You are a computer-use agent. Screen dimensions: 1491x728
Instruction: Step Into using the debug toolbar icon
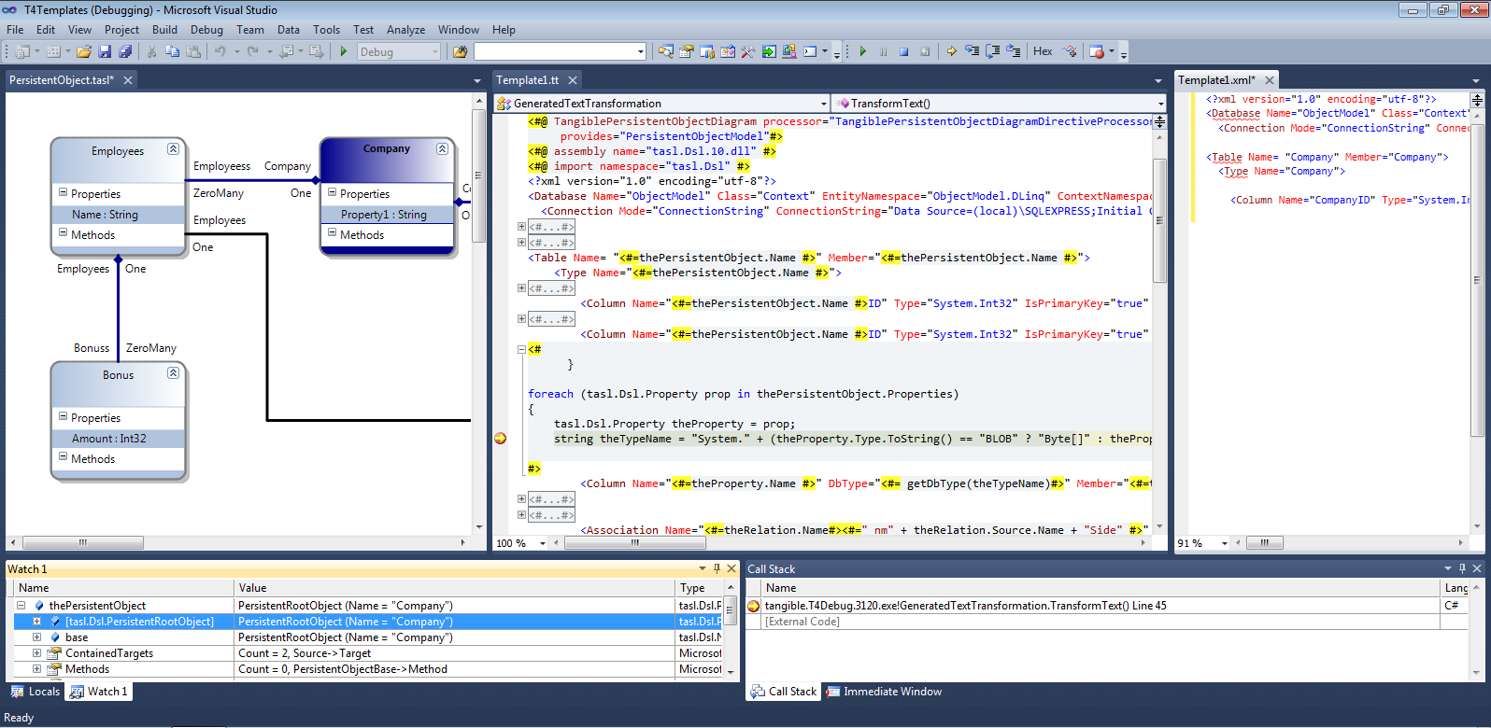tap(973, 51)
